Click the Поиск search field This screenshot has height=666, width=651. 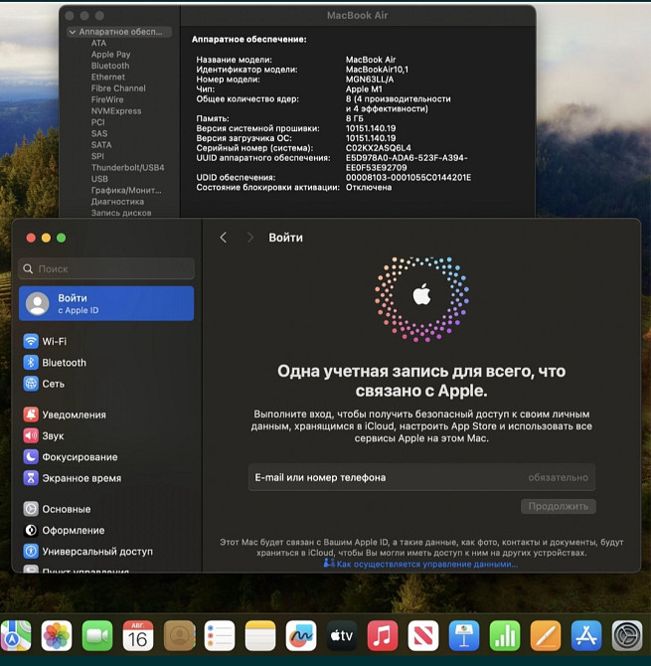tap(106, 268)
